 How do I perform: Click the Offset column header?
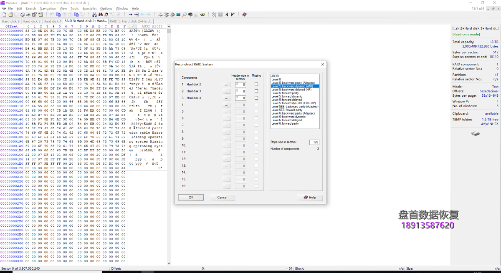[x=12, y=26]
